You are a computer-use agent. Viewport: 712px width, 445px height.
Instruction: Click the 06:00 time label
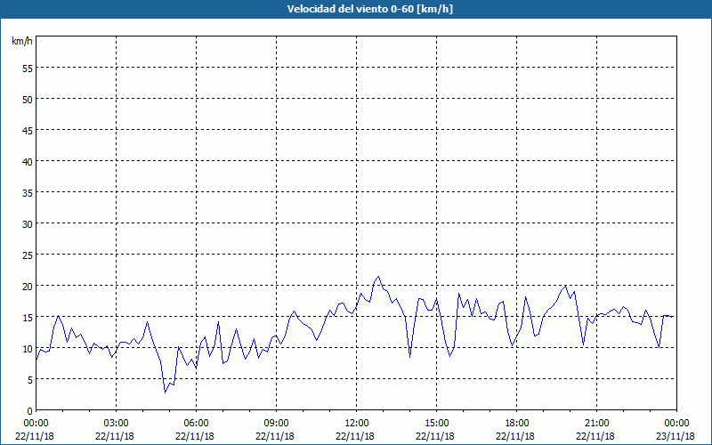[196, 424]
